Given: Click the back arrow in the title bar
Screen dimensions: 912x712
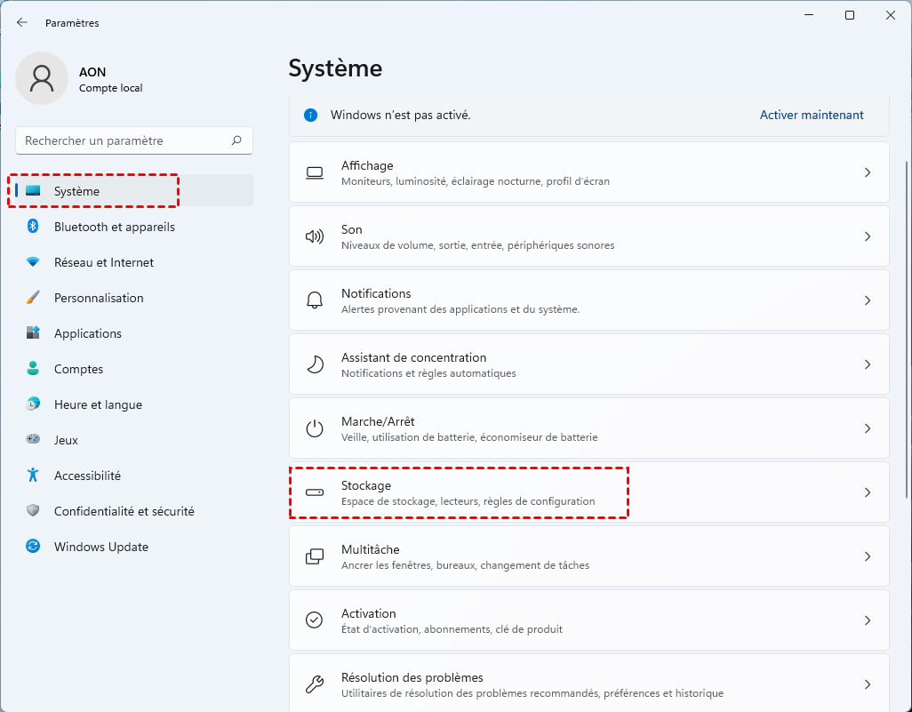Looking at the screenshot, I should pyautogui.click(x=22, y=22).
